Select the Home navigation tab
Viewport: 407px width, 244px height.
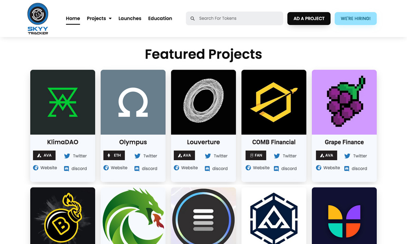pyautogui.click(x=73, y=18)
